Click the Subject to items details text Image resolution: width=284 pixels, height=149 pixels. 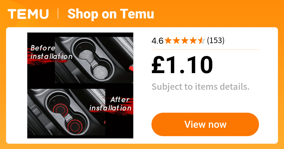[200, 87]
